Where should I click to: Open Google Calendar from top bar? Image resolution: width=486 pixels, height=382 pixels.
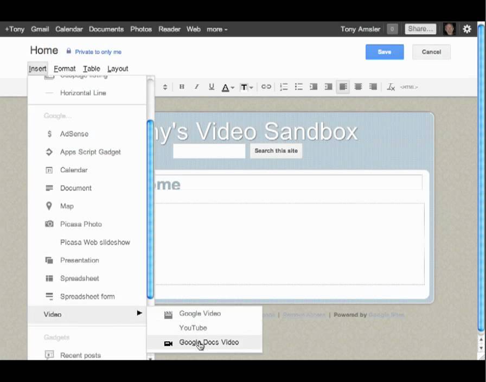point(69,29)
